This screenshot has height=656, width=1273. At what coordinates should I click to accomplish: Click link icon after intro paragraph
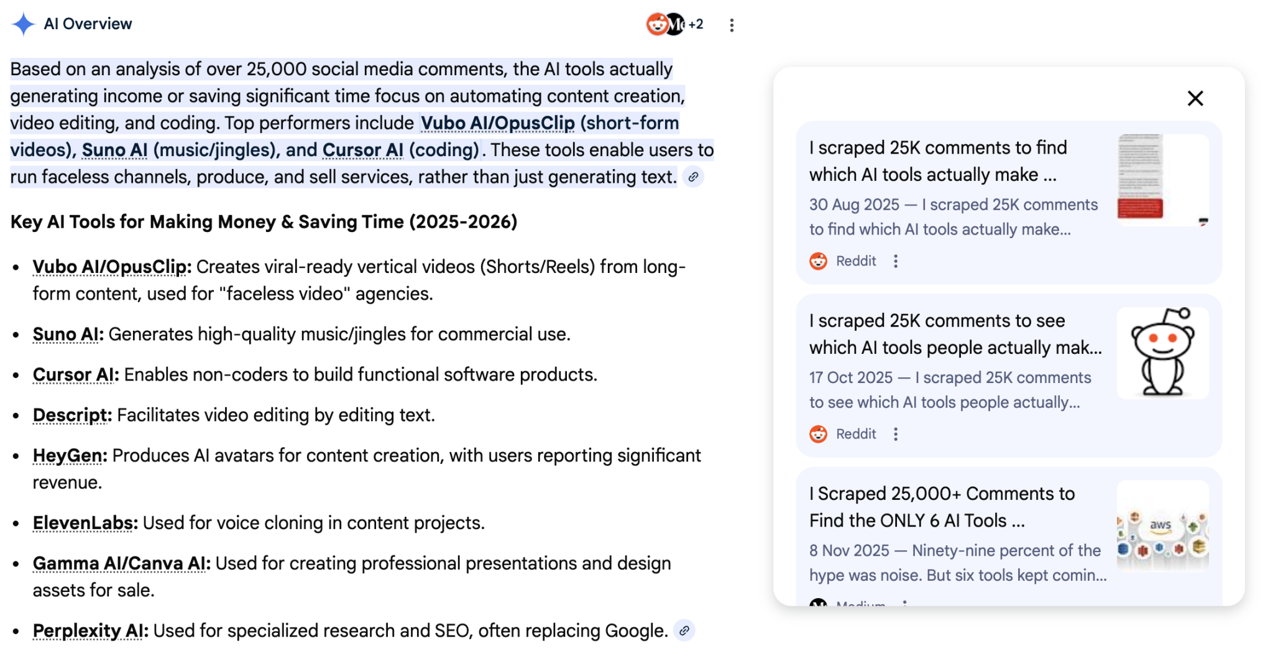point(693,177)
